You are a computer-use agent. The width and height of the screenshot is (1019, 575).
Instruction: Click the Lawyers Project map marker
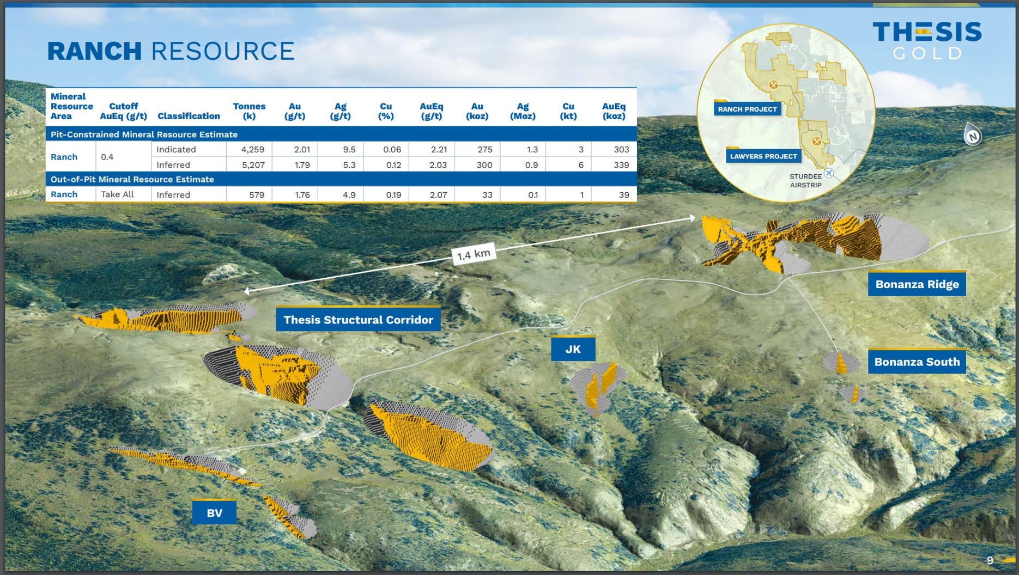click(x=816, y=141)
